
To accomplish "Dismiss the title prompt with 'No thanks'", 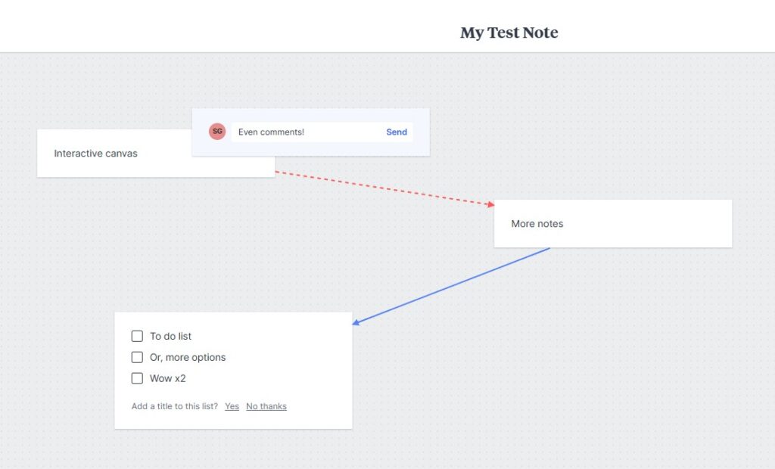I will coord(266,407).
